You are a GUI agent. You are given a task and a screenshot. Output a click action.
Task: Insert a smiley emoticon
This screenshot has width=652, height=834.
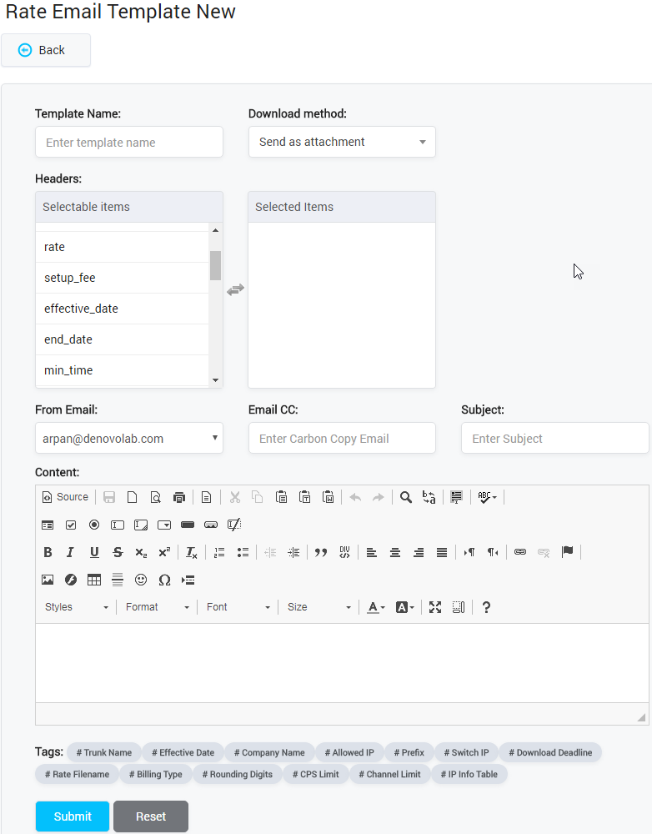point(141,580)
